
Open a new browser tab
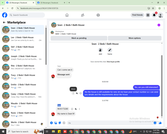tap(69, 3)
